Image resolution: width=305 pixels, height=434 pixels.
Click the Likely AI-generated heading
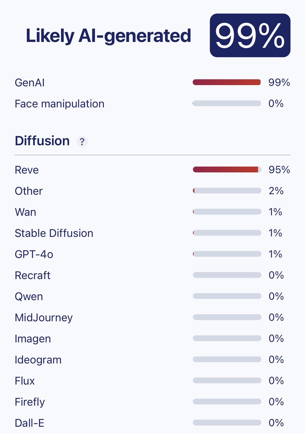pos(108,35)
